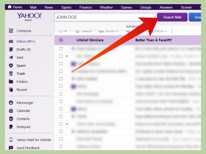Click the Yahoo Mail for Mobile link
Viewport: 206px width, 154px height.
[x=34, y=140]
